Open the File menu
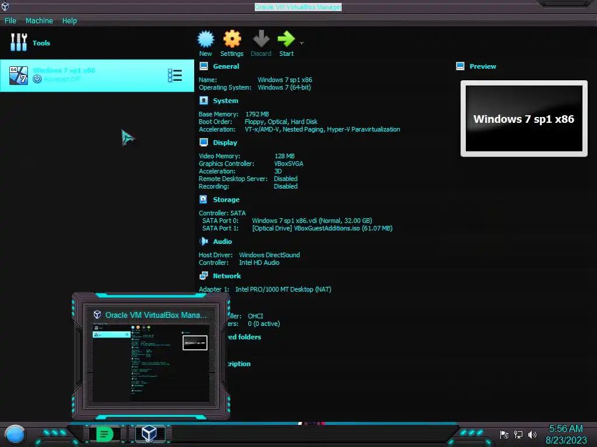597x447 pixels. (10, 20)
